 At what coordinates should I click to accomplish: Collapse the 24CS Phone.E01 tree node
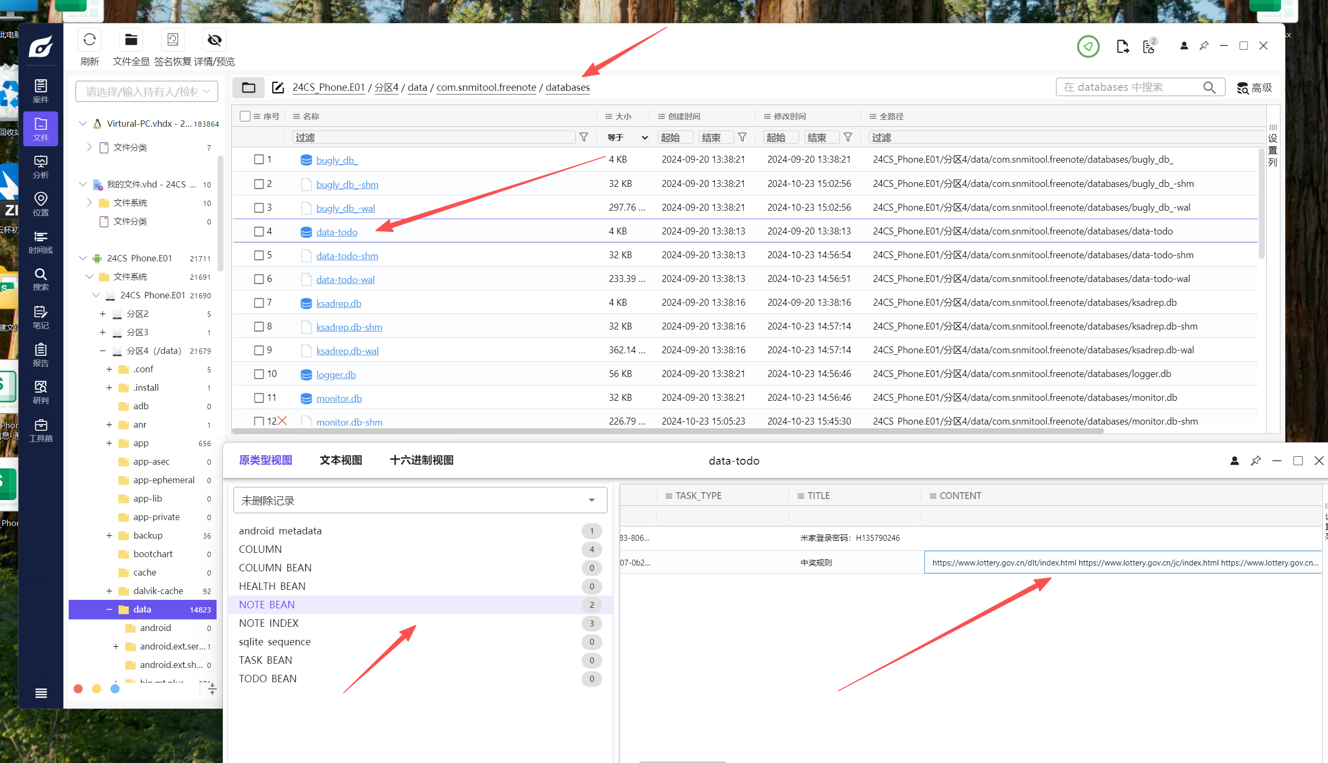(83, 258)
